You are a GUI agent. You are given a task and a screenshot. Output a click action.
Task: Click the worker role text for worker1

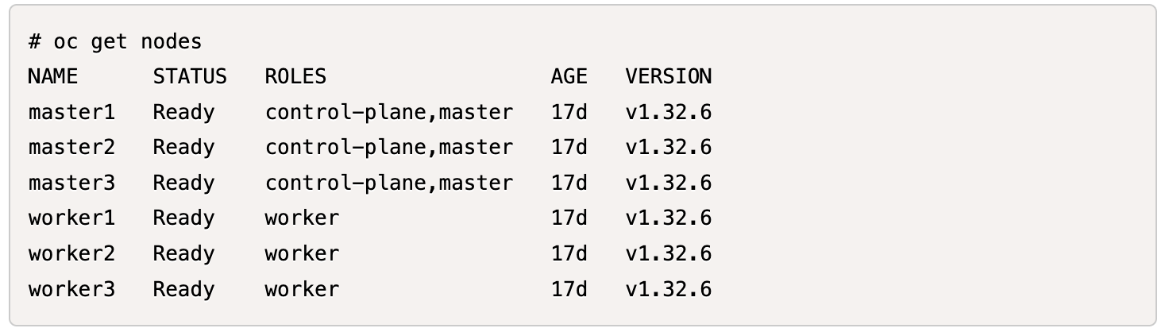[x=302, y=218]
